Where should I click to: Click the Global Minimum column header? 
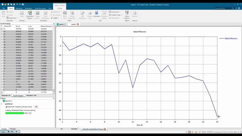click(46, 26)
